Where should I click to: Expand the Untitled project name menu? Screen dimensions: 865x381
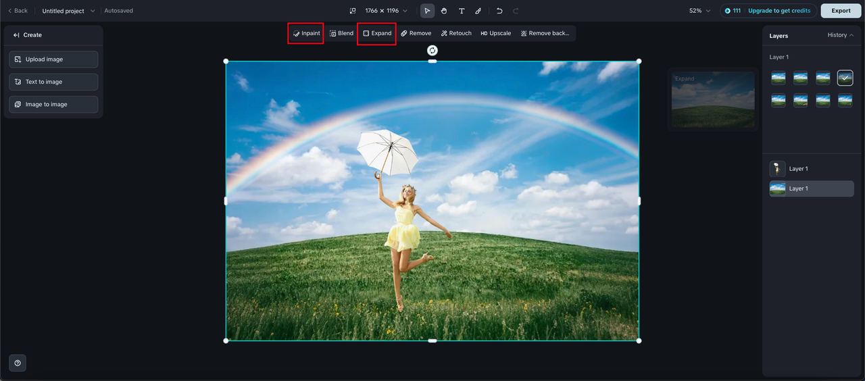68,11
